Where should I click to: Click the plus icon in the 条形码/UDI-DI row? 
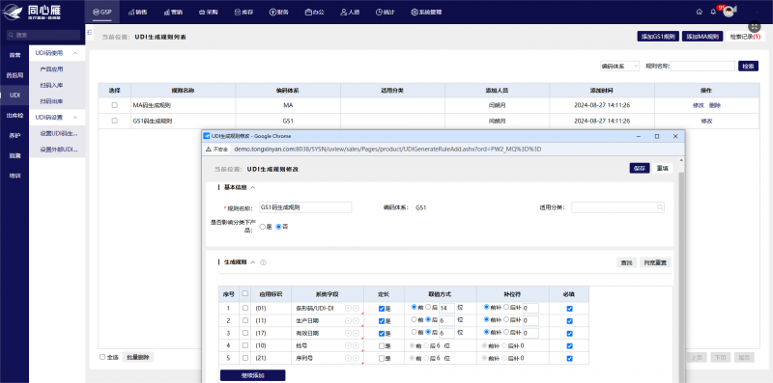coord(348,308)
